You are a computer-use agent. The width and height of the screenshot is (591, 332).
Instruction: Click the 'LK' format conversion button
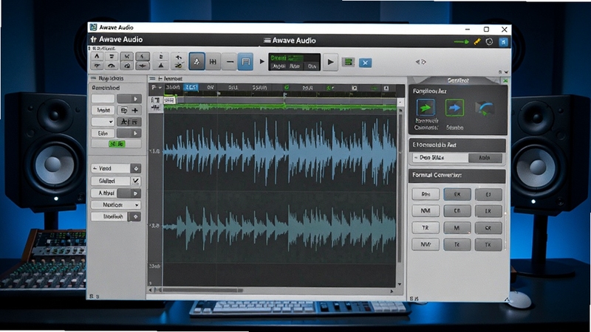tap(488, 211)
